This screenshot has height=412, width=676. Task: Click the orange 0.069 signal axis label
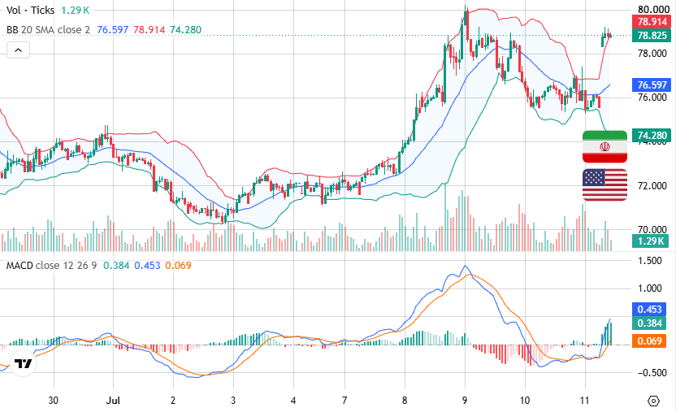coord(649,340)
